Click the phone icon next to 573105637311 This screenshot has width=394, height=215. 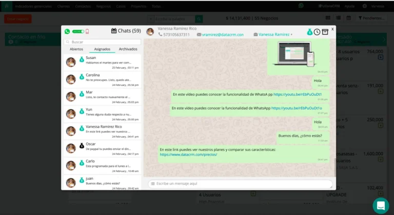tap(160, 34)
